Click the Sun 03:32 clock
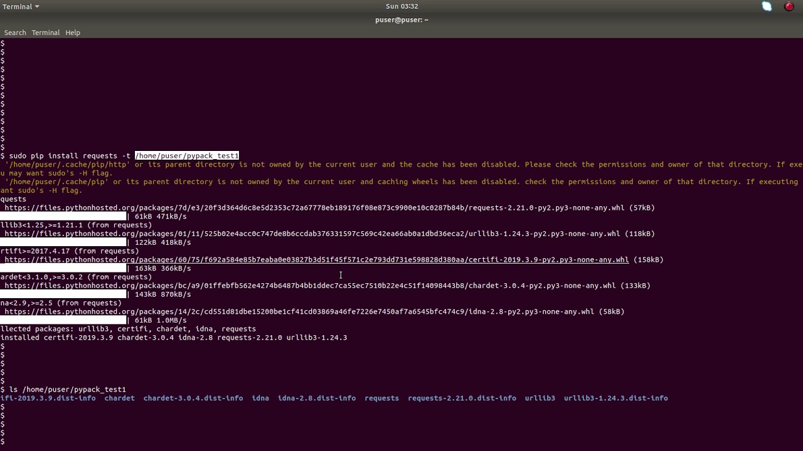Viewport: 803px width, 451px height. coord(401,6)
